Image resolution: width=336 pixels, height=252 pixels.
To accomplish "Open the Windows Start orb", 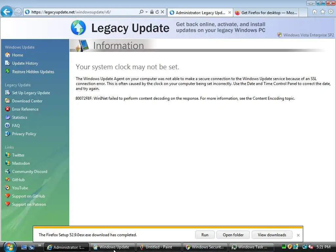I will 9,247.
